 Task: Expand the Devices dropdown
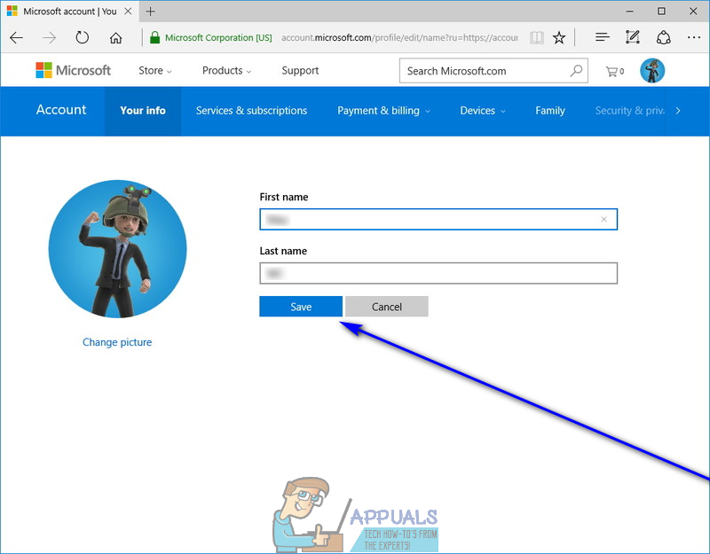483,111
